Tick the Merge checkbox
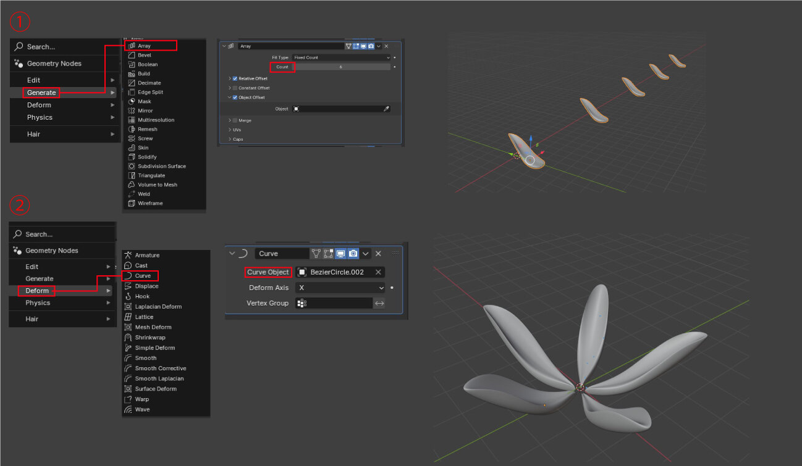Screen dimensions: 802x466 (235, 120)
